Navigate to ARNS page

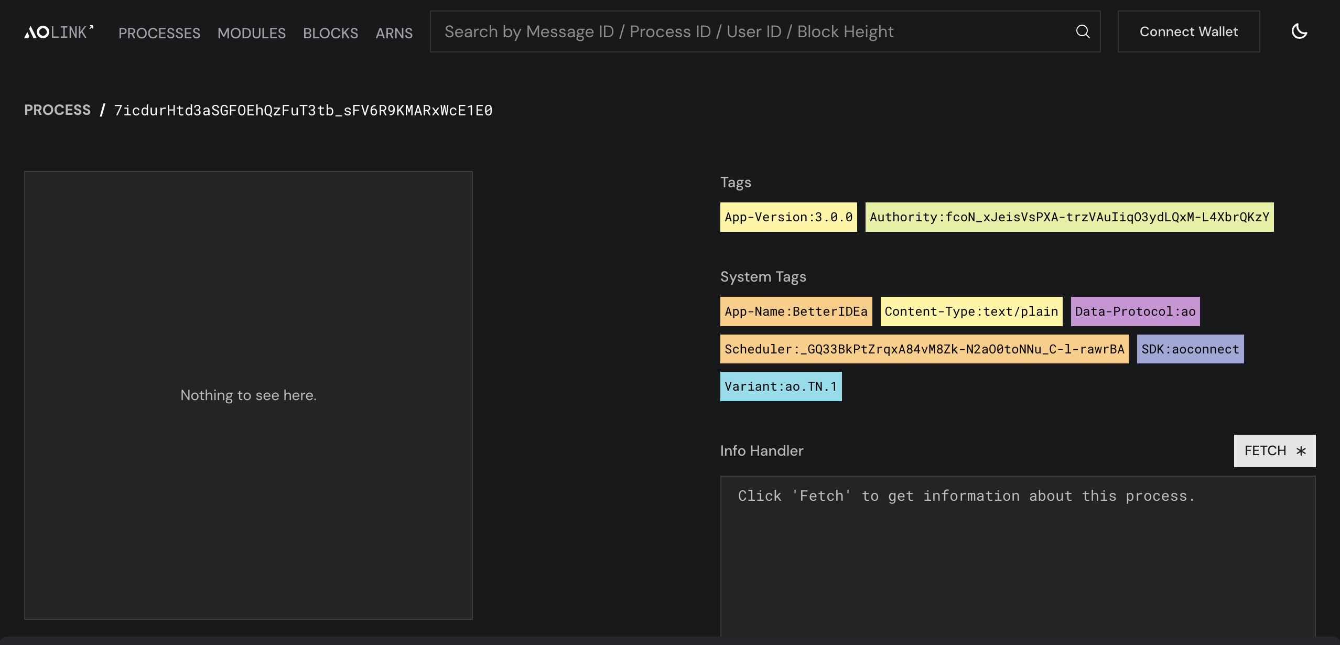pyautogui.click(x=394, y=33)
